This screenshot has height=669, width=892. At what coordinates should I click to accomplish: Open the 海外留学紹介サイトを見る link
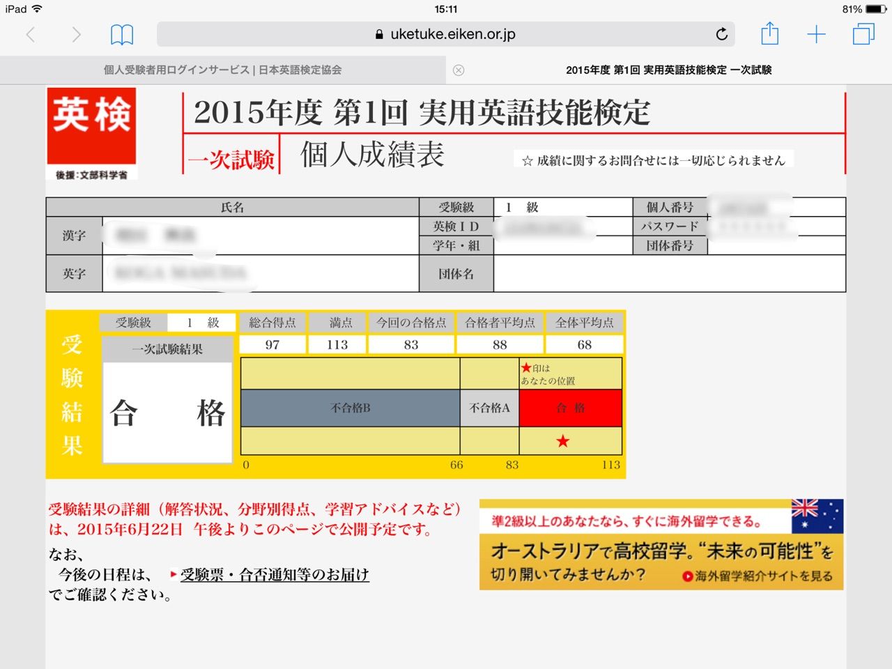pos(758,576)
